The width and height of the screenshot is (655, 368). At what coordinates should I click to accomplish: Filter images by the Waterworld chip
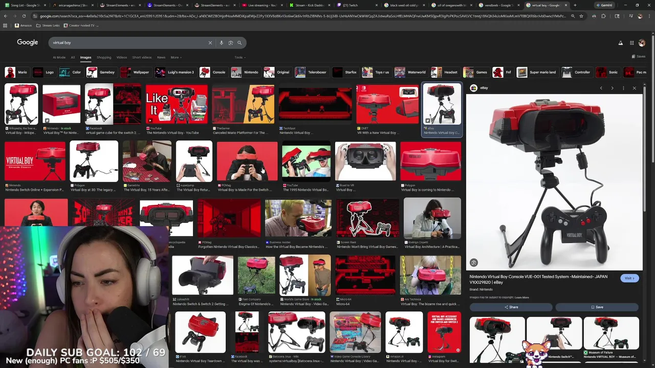click(x=410, y=72)
